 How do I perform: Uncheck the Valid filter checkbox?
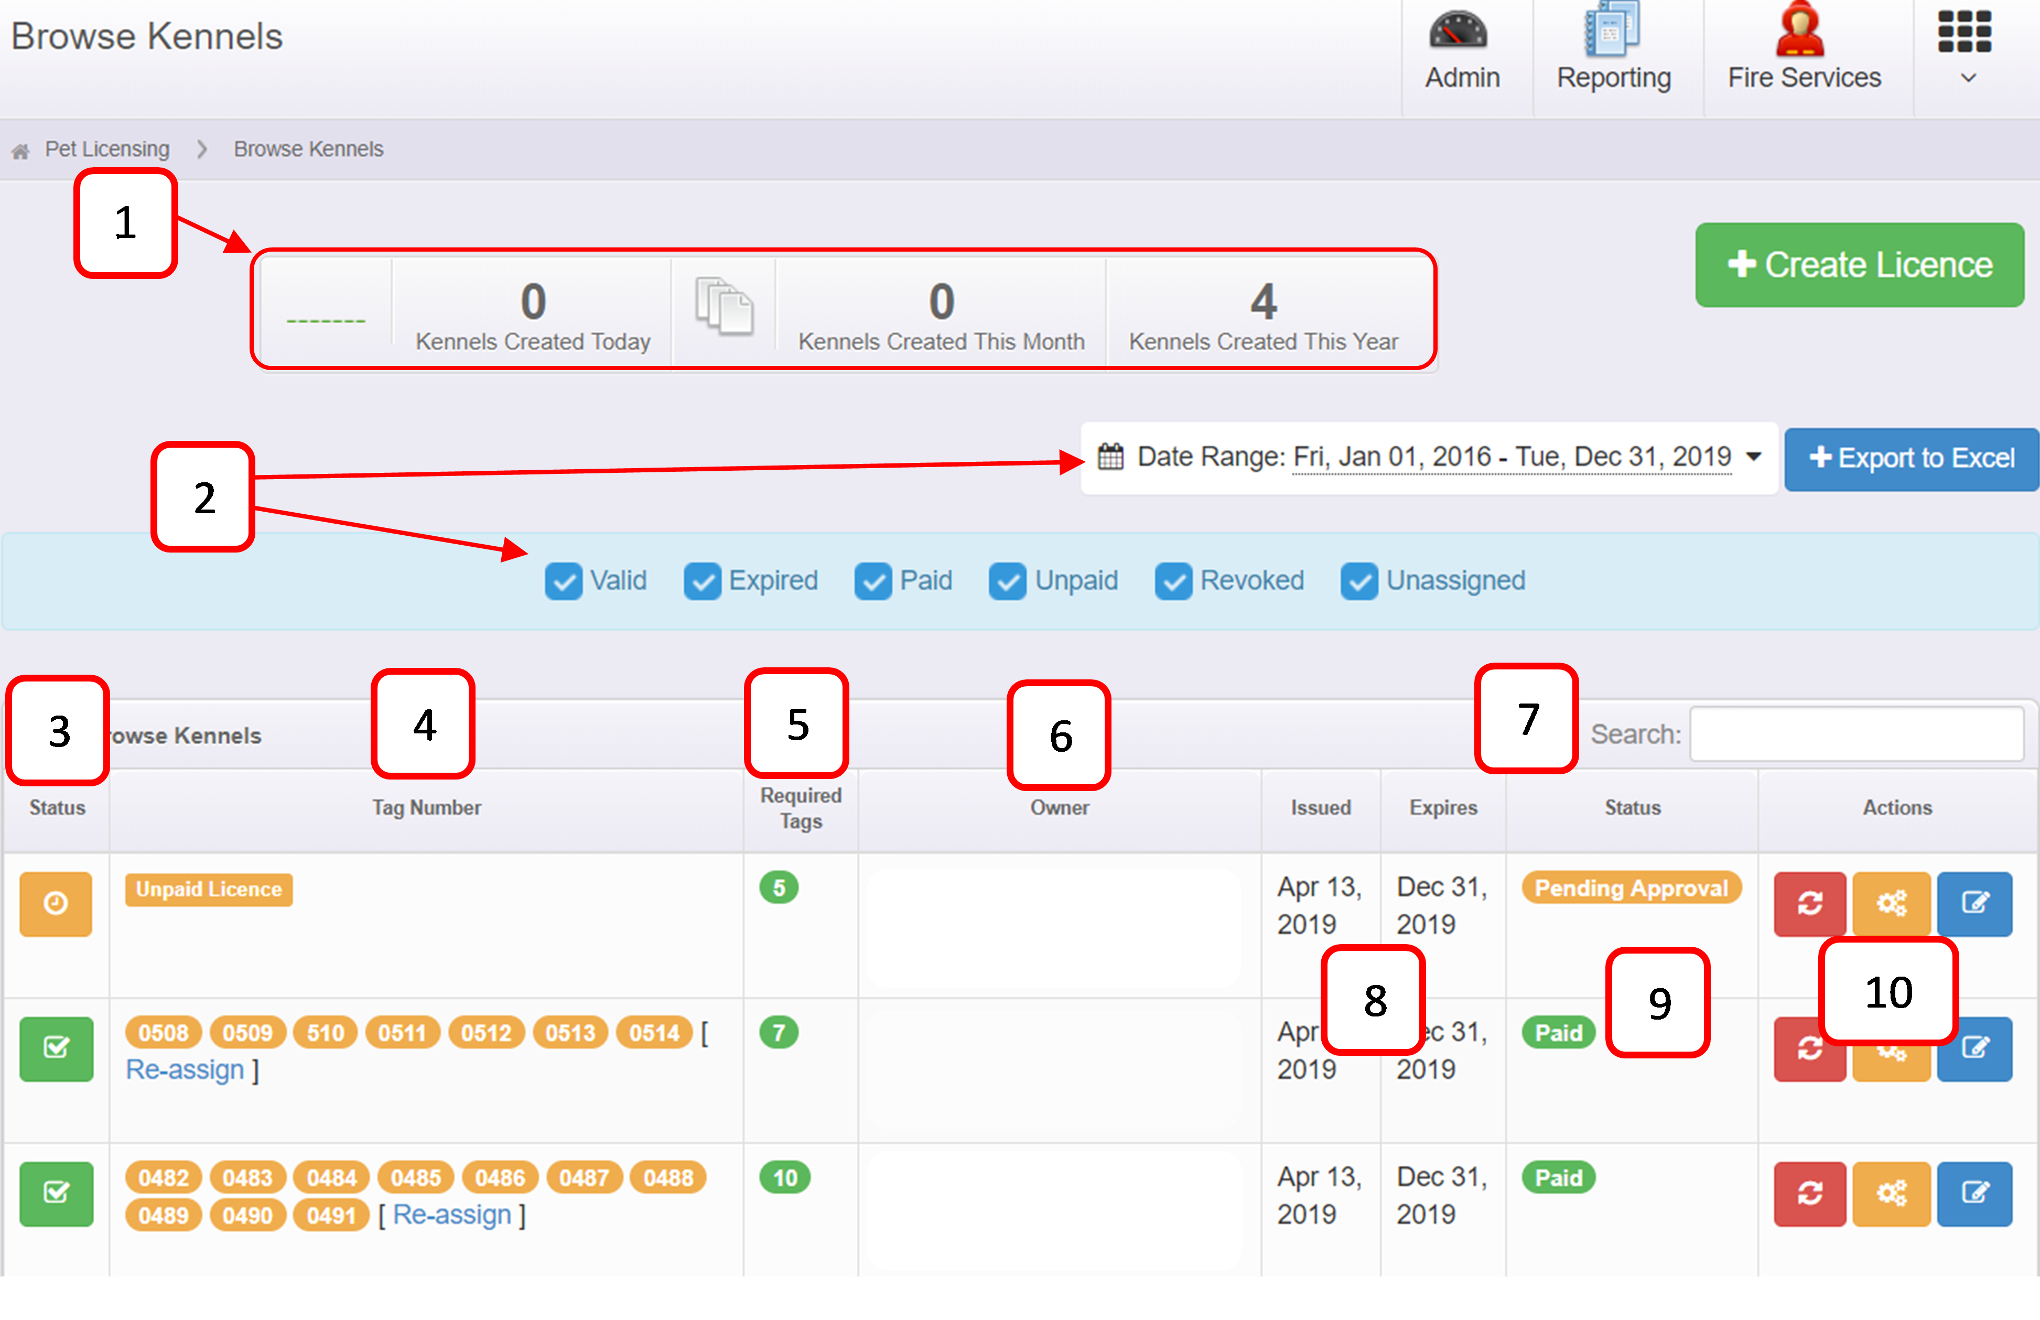click(x=563, y=582)
